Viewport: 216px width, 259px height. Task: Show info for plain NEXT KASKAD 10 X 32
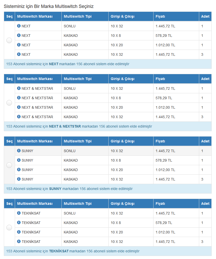pyautogui.click(x=19, y=54)
